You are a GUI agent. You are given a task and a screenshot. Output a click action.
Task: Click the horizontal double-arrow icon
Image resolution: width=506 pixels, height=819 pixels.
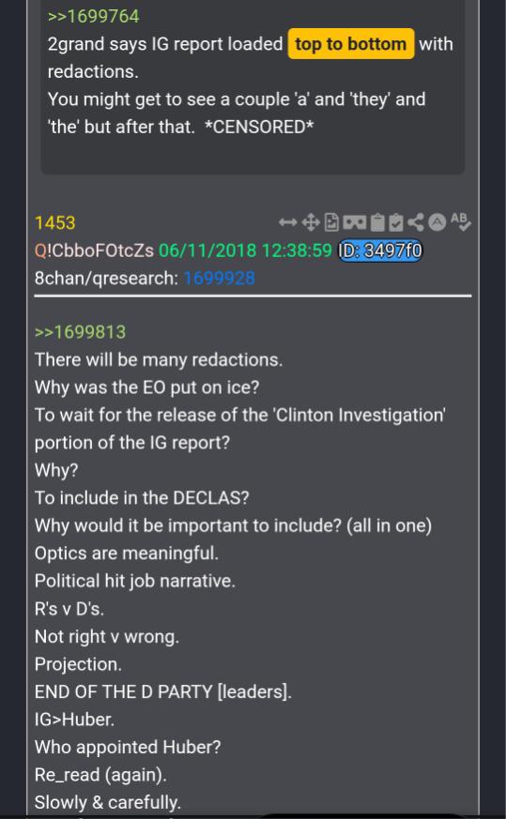tap(287, 223)
